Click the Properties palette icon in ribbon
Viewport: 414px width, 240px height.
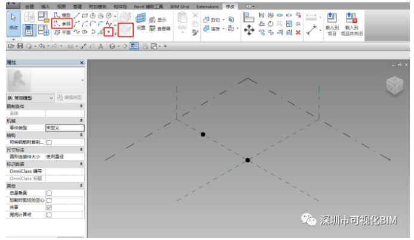(x=29, y=30)
